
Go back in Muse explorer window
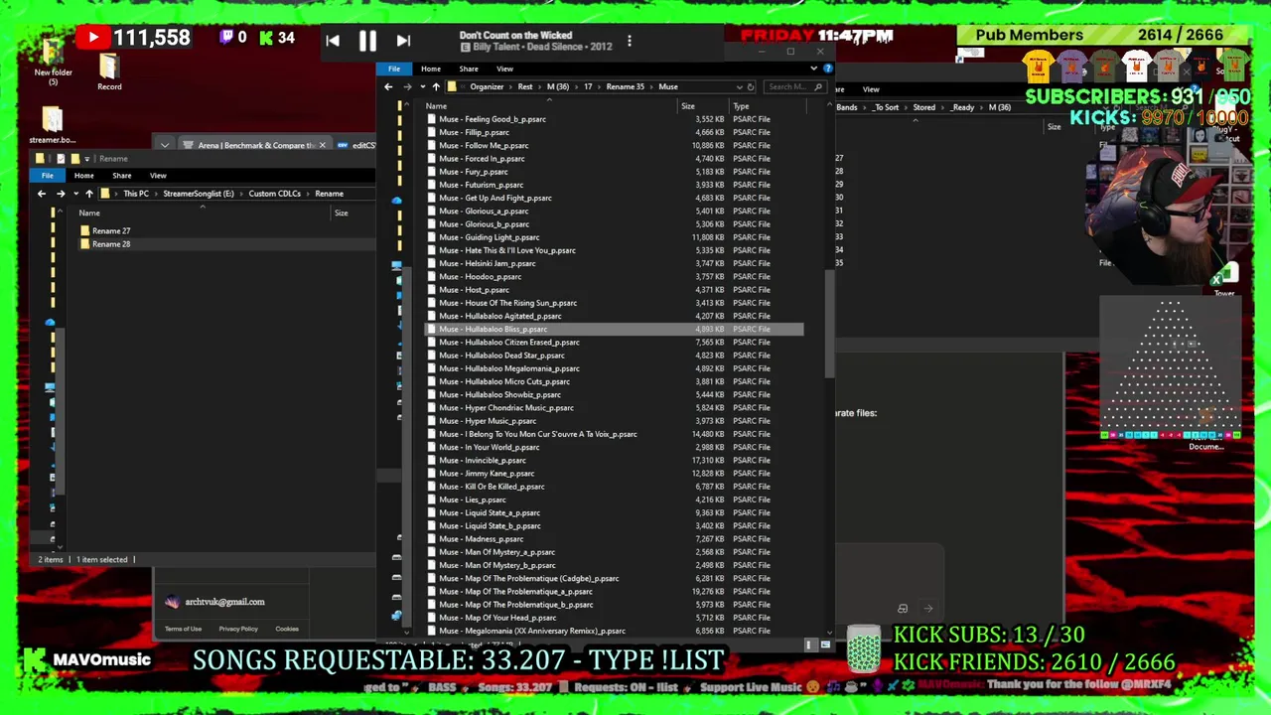388,86
